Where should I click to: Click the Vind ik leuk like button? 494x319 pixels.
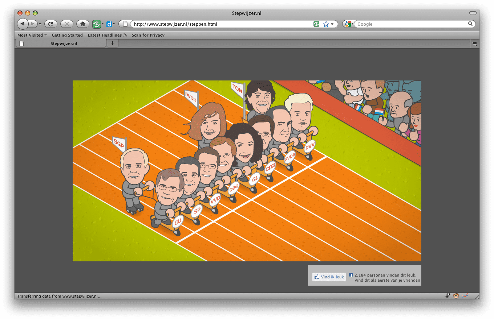(x=329, y=277)
